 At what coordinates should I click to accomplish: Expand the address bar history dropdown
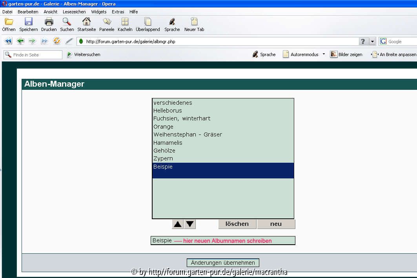tap(372, 42)
